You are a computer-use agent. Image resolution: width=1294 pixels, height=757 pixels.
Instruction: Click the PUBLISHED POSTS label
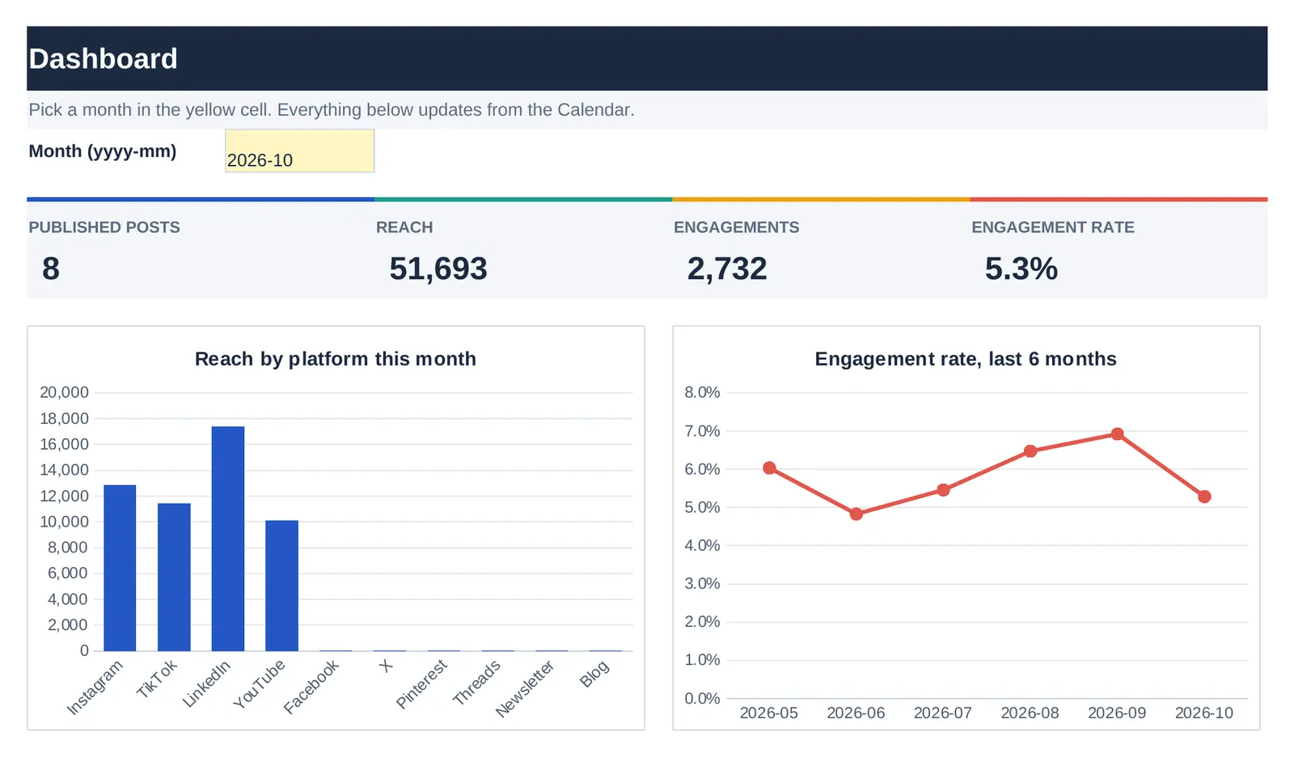pyautogui.click(x=104, y=227)
